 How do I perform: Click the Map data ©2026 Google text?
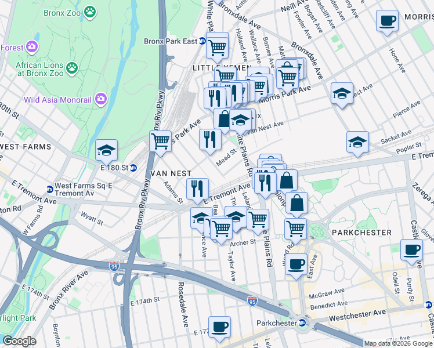coord(398,344)
